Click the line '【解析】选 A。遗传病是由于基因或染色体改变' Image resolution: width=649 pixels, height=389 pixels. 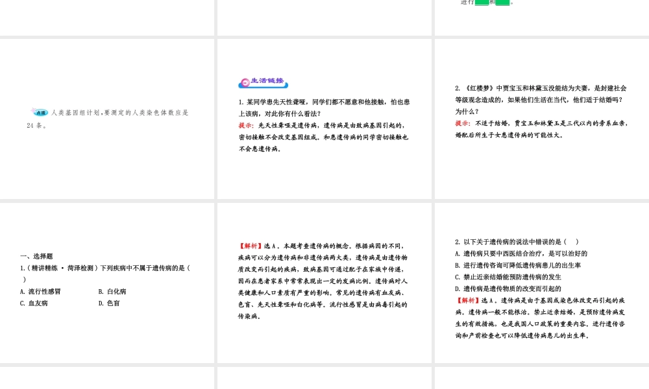tap(540, 301)
